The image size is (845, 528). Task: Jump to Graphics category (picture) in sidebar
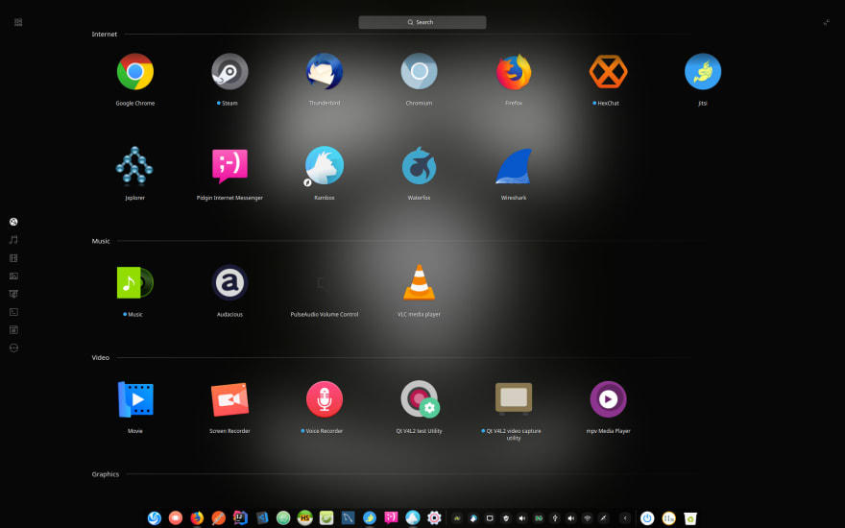pos(13,276)
